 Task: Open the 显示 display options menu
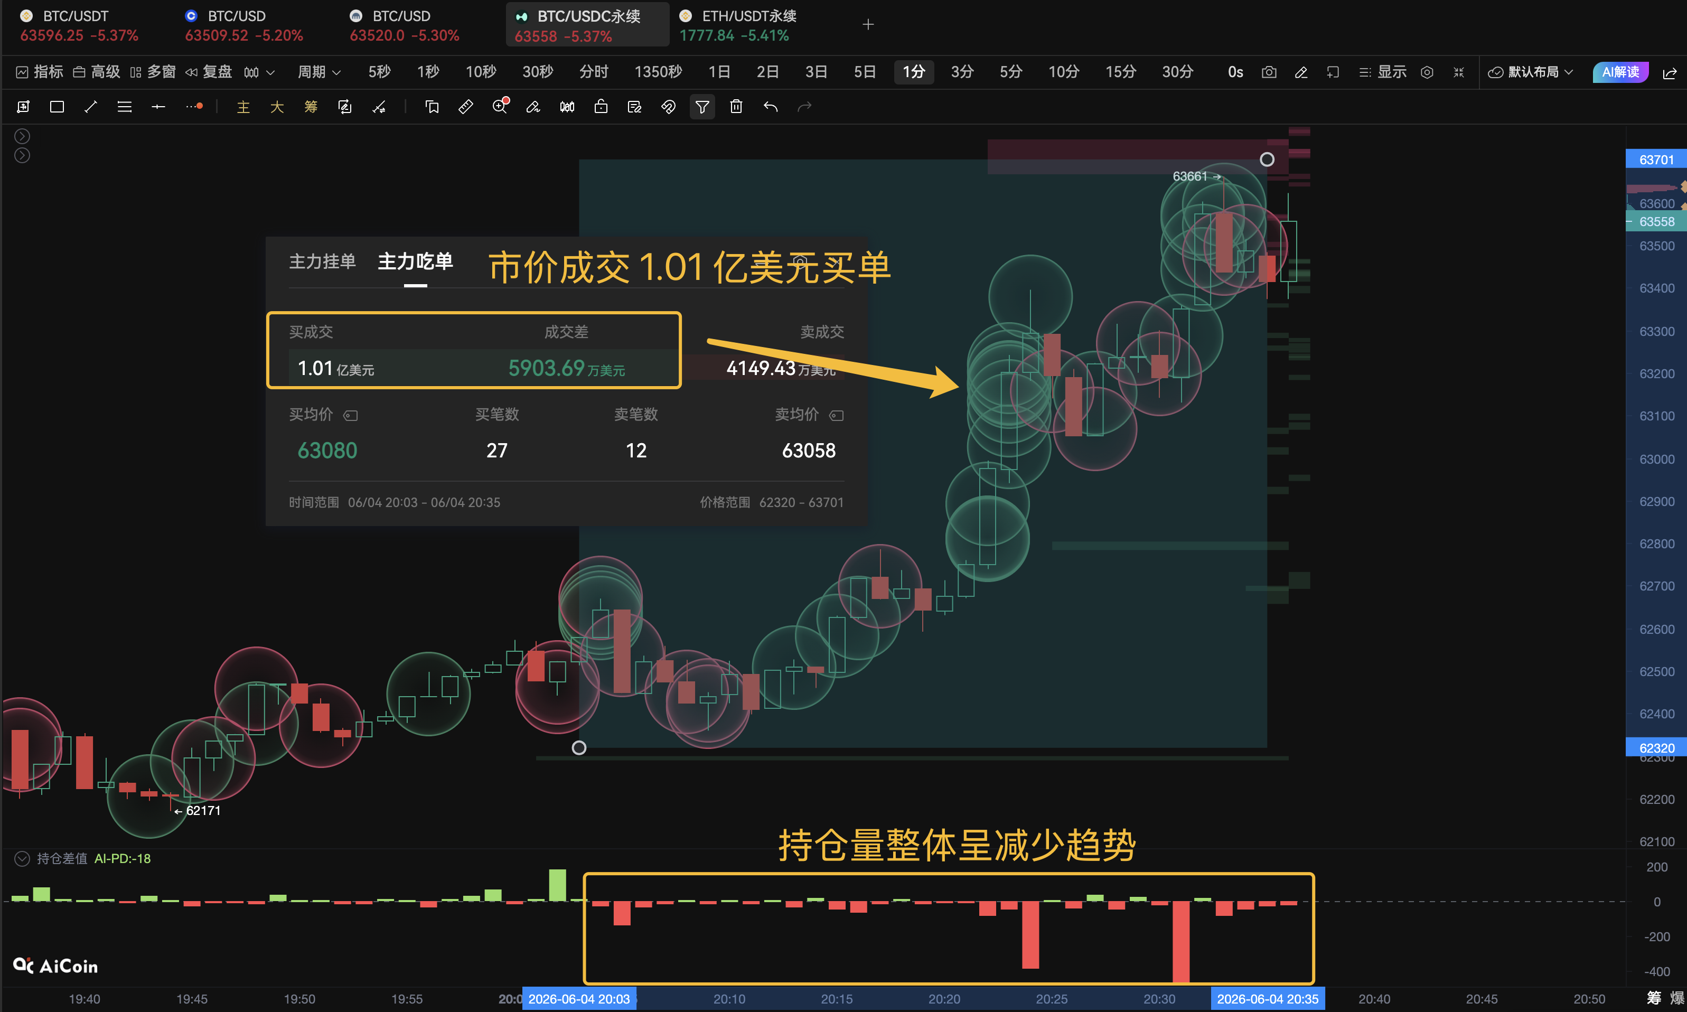[x=1383, y=72]
